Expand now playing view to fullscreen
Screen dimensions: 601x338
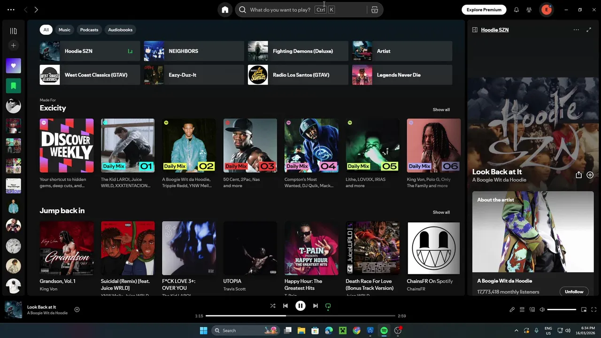coord(589,30)
